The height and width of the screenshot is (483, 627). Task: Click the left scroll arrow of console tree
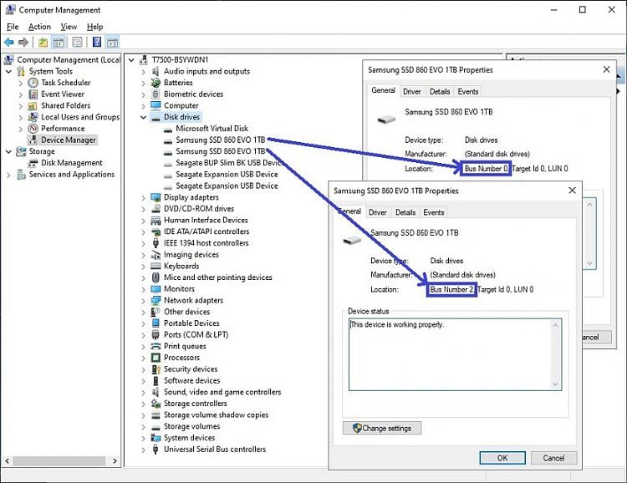[x=8, y=461]
